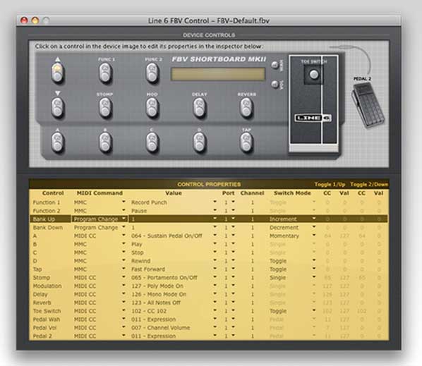This screenshot has height=366, width=422.
Task: Select the Bank Down control row
Action: (209, 228)
